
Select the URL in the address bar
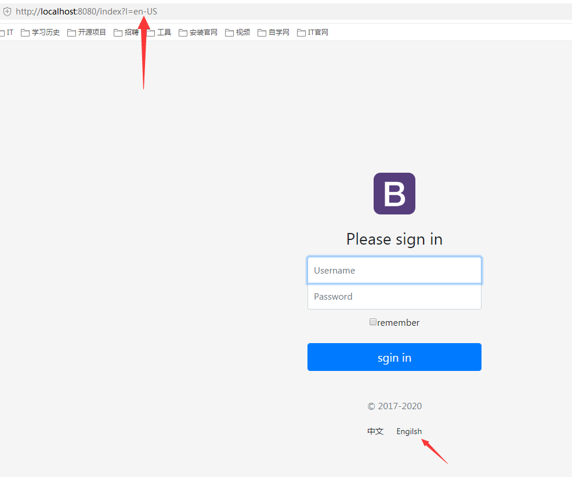(85, 11)
